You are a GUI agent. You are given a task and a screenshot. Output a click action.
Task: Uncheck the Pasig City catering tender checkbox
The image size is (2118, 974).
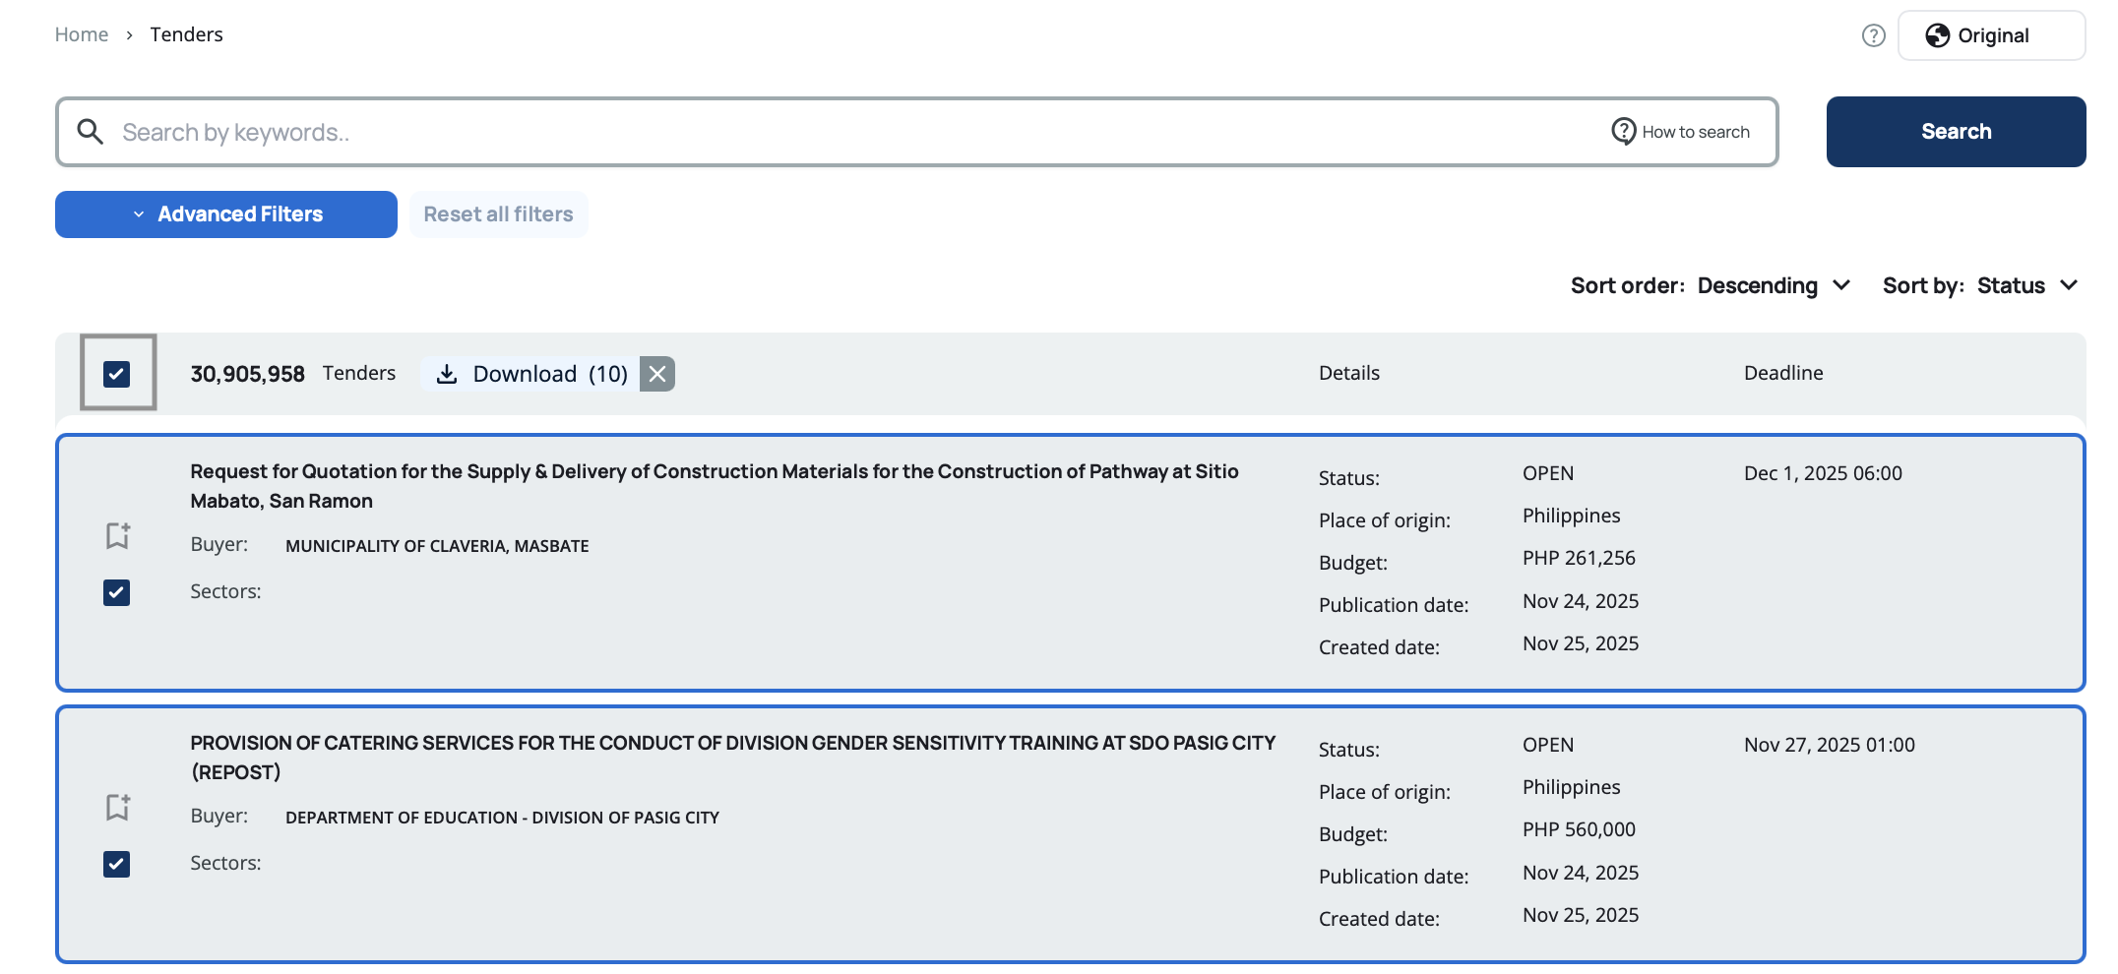117,864
